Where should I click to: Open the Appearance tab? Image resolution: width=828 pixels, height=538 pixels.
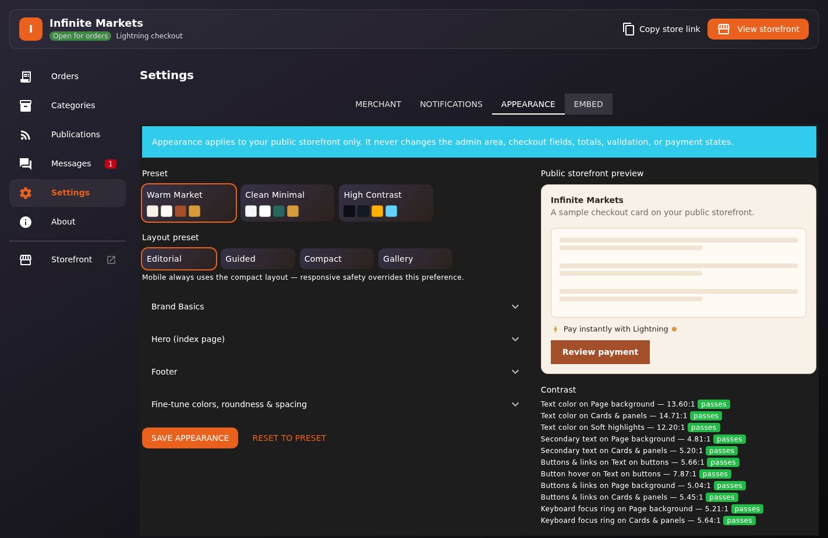pos(528,104)
